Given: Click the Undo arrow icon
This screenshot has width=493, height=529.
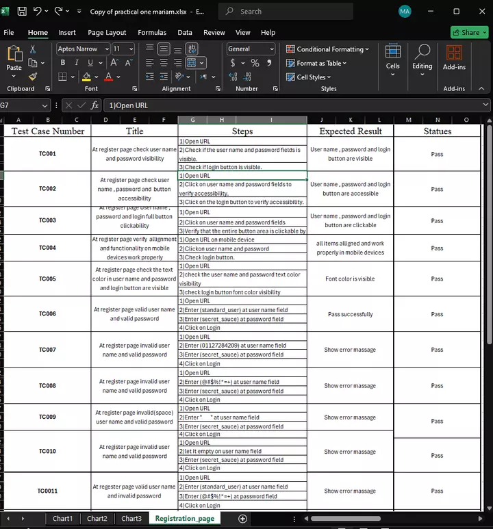Looking at the screenshot, I should click(38, 12).
